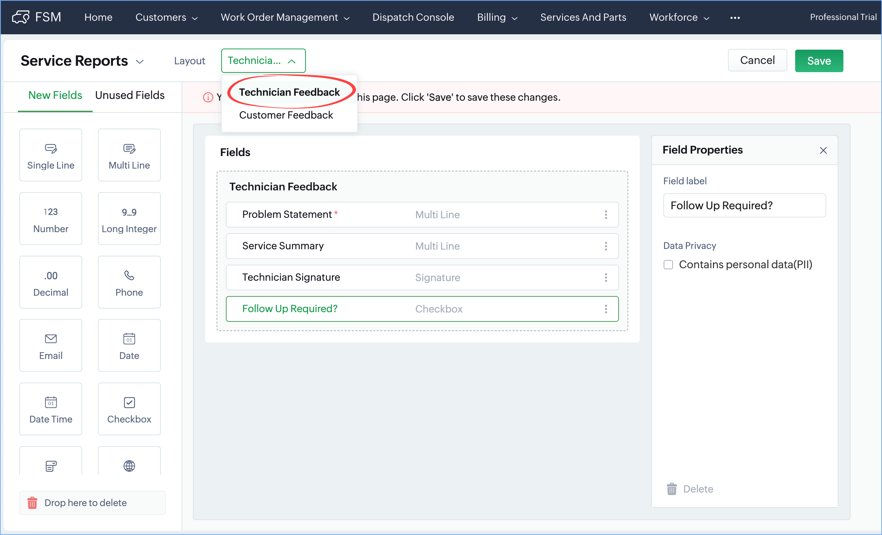The image size is (882, 535).
Task: Click the Field label text input
Action: pos(744,205)
